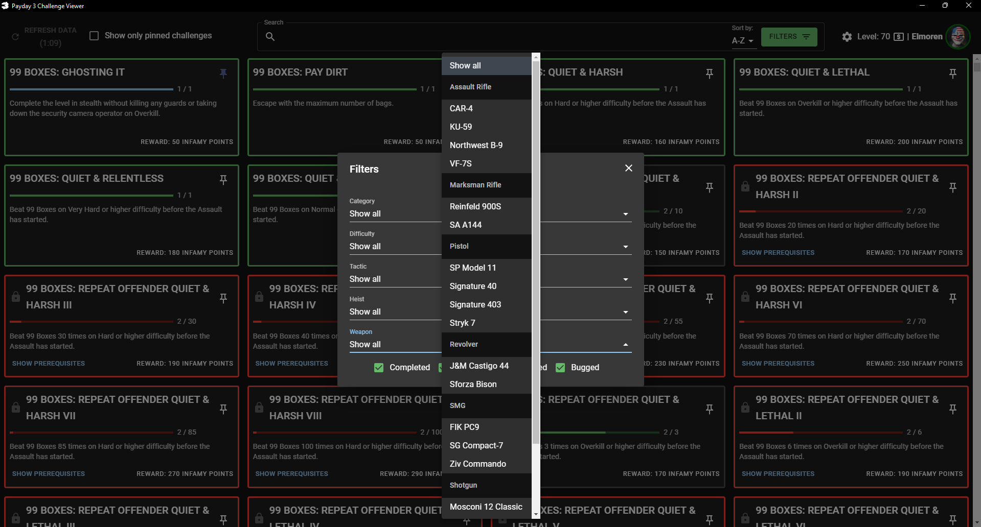Toggle Show only pinned challenges checkbox
The image size is (981, 527).
[94, 36]
